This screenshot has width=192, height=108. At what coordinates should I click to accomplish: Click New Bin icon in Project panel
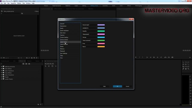[x=32, y=58]
